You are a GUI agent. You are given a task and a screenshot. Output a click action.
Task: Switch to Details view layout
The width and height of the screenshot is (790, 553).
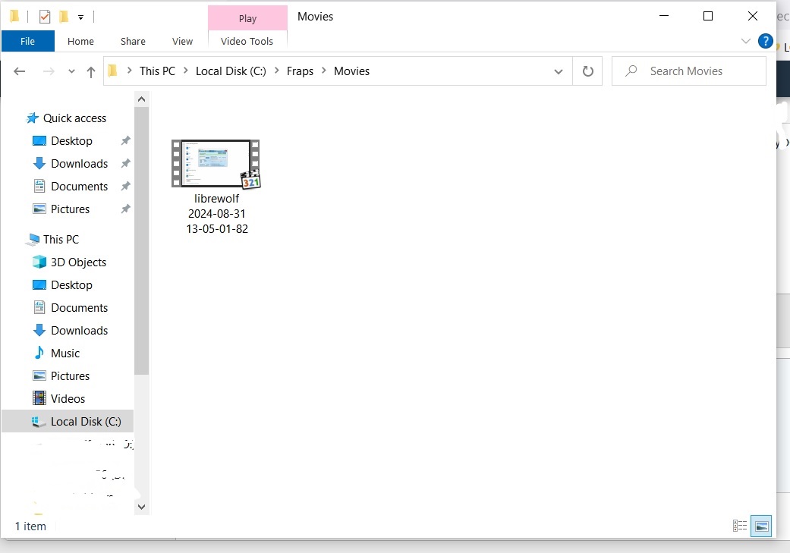(x=740, y=526)
